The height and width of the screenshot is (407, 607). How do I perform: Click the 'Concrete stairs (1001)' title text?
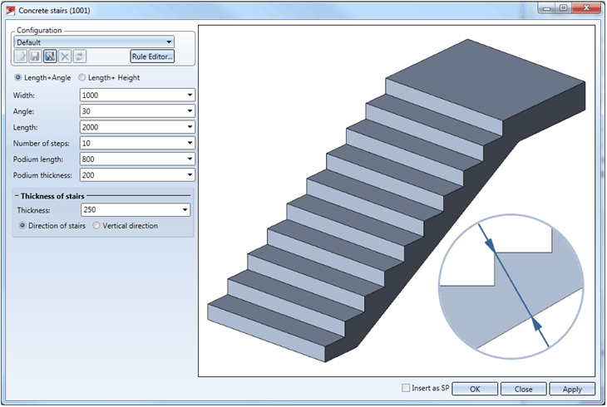click(x=54, y=11)
